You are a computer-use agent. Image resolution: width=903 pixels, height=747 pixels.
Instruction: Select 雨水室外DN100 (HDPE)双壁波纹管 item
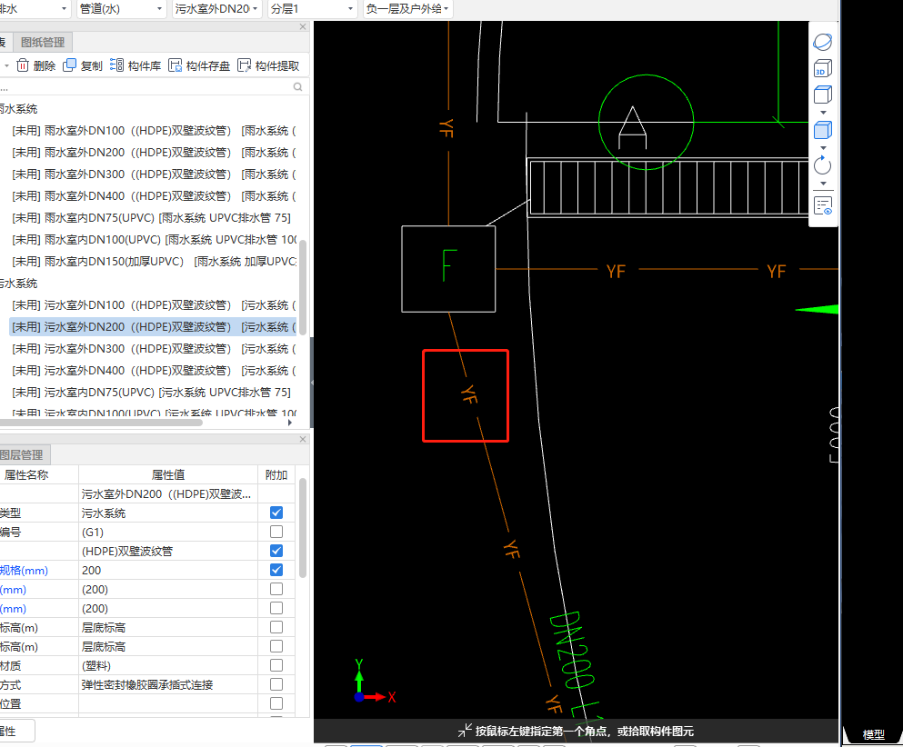[154, 131]
